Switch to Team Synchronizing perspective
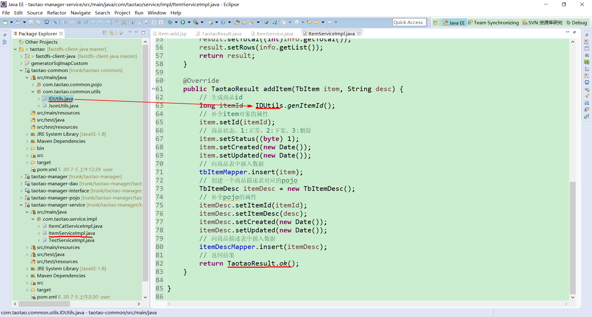The image size is (592, 317). [493, 22]
